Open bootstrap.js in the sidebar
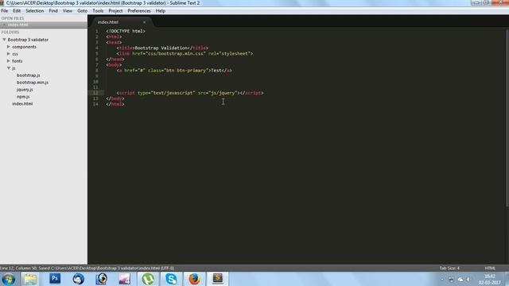 tap(29, 75)
